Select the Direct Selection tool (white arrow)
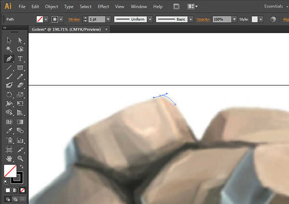 click(x=20, y=40)
